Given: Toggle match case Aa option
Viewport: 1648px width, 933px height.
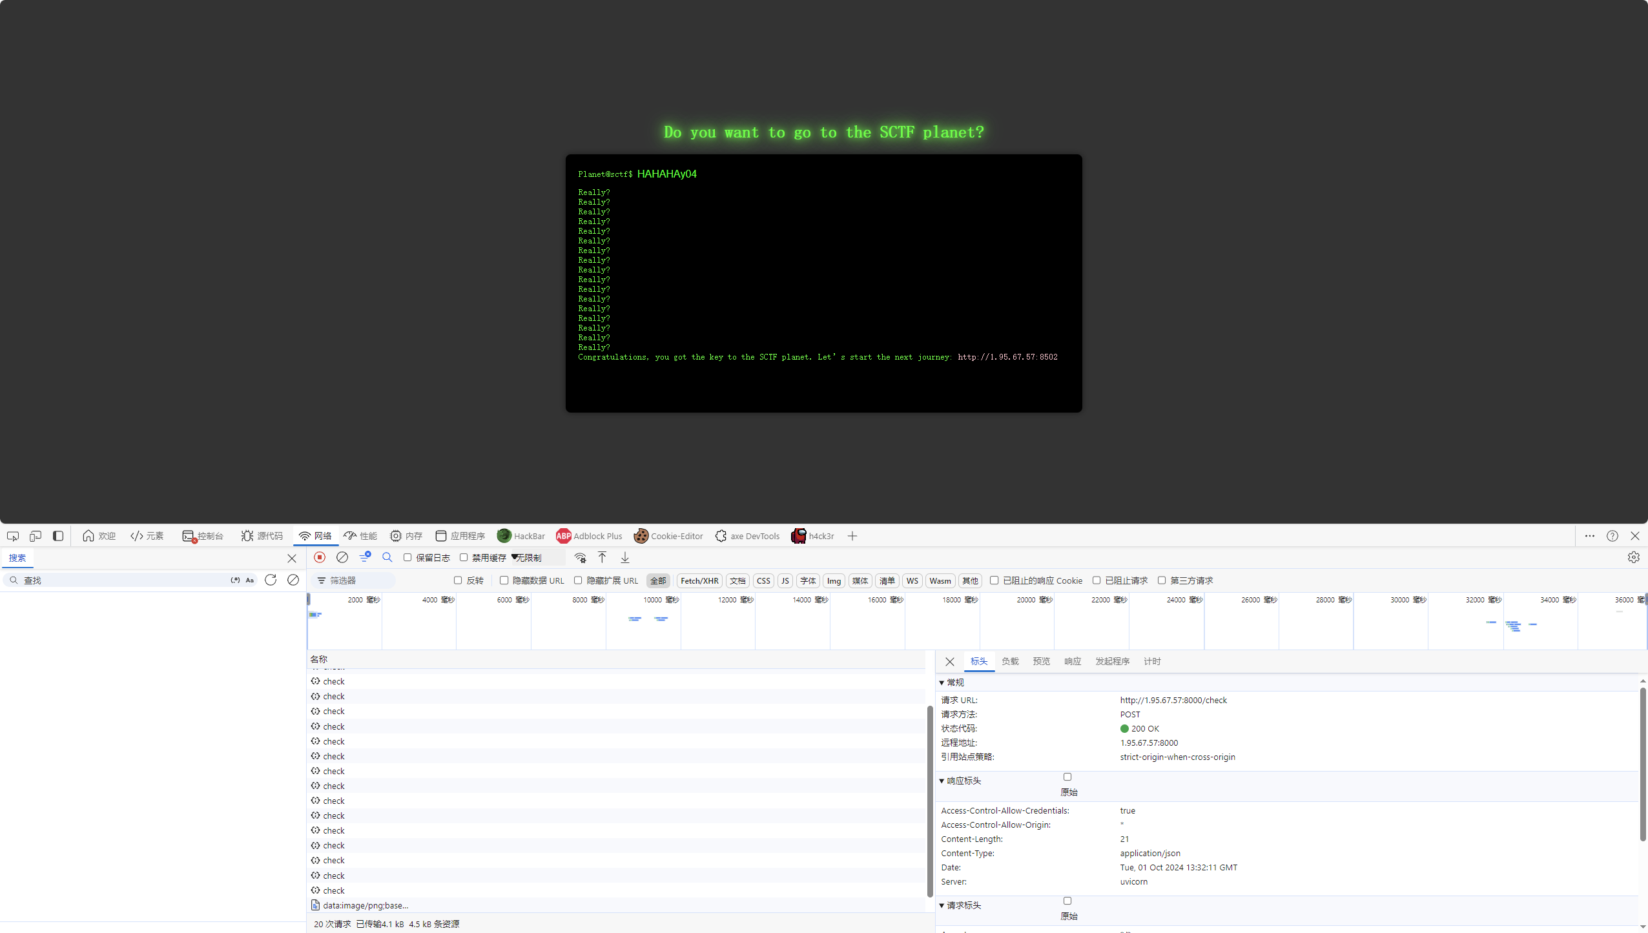Looking at the screenshot, I should 250,580.
